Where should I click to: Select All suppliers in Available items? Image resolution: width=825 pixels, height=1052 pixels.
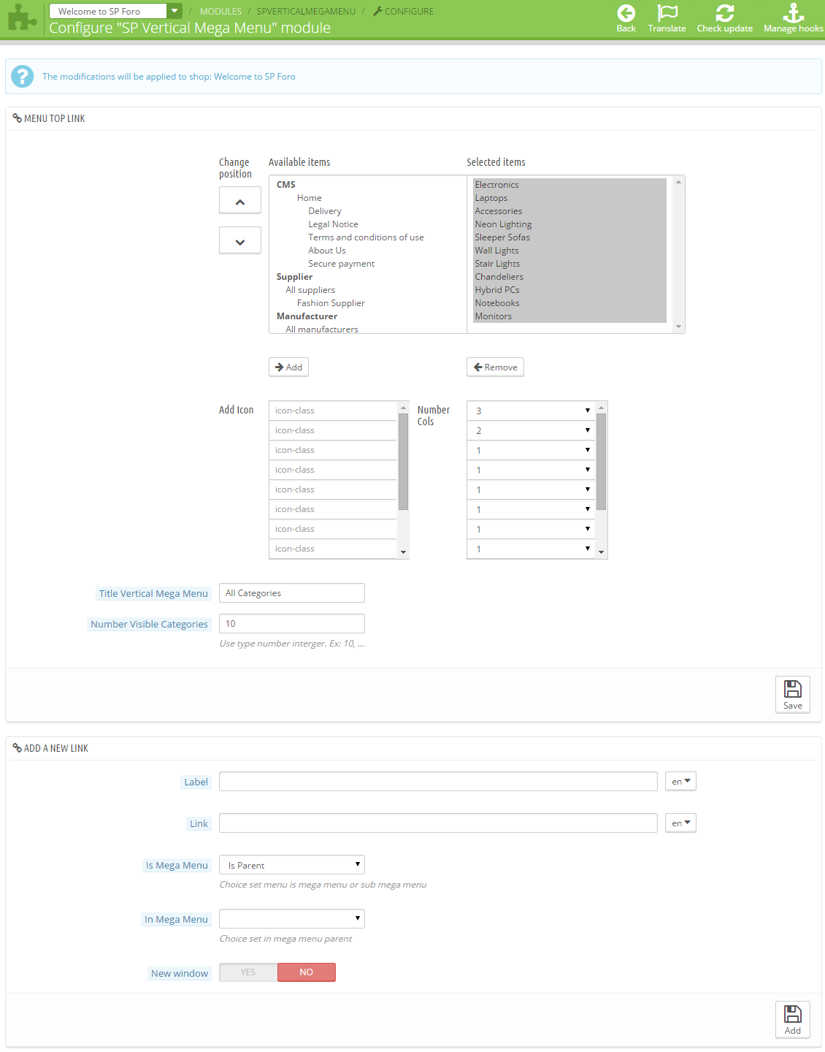pos(310,290)
